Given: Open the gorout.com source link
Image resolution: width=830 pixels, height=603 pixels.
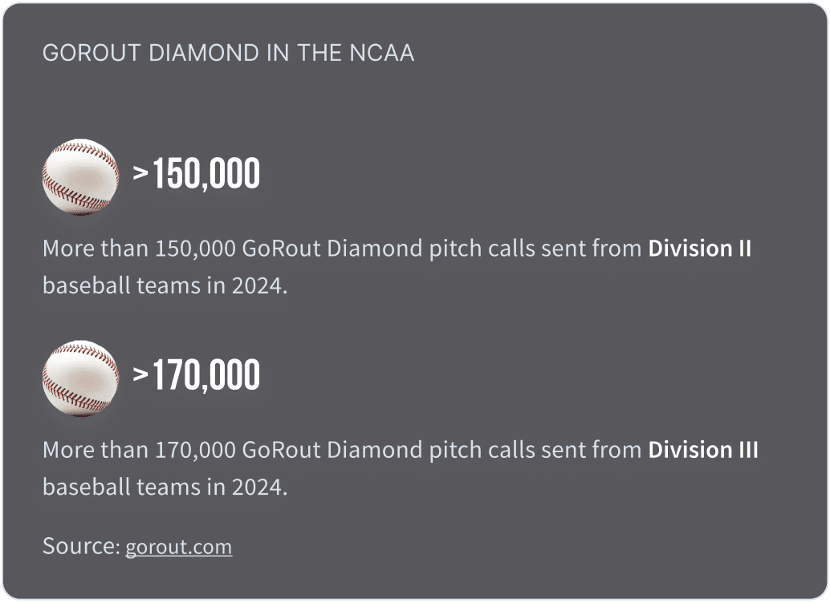Looking at the screenshot, I should 178,548.
